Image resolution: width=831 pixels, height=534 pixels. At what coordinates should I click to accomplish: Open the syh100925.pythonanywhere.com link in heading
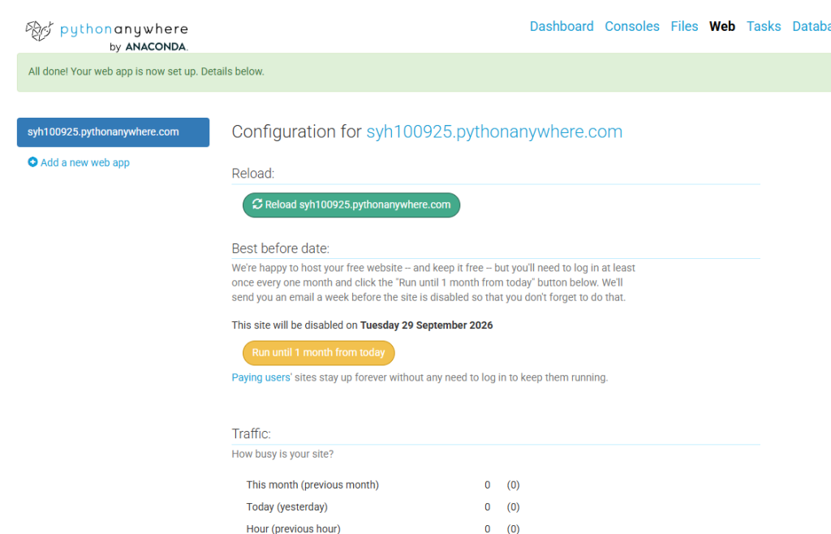click(x=494, y=131)
